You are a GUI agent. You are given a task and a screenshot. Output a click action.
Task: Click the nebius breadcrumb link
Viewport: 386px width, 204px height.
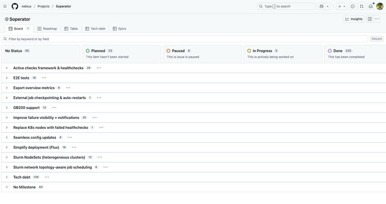(26, 7)
